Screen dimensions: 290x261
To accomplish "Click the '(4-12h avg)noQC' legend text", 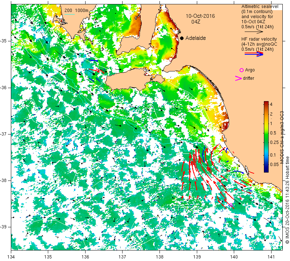I will pyautogui.click(x=259, y=44).
